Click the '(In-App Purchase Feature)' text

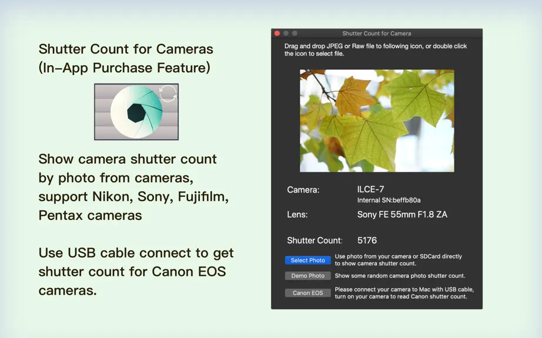click(125, 67)
